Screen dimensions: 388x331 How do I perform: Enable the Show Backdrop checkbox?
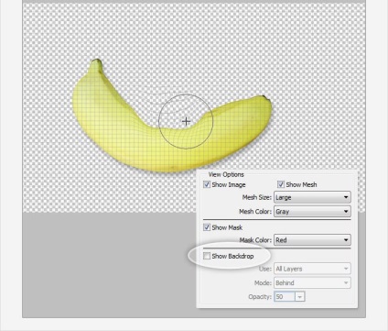207,256
